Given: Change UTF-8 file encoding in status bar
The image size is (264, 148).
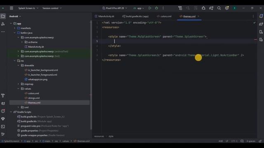Looking at the screenshot, I should click(234, 141).
